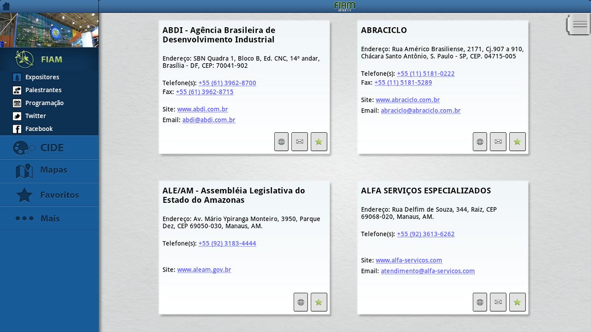Click the ABDI address text

(241, 62)
